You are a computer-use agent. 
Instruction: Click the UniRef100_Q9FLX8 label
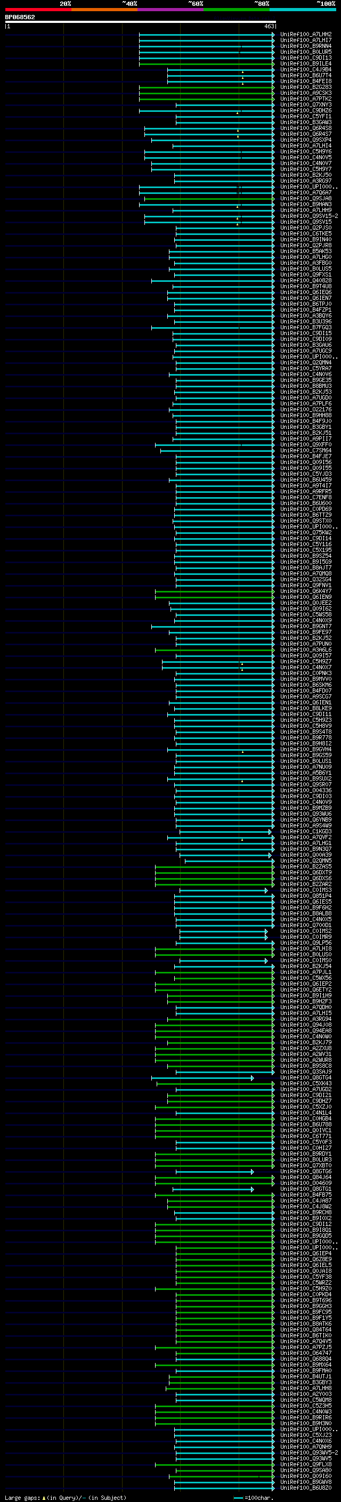[x=306, y=1464]
